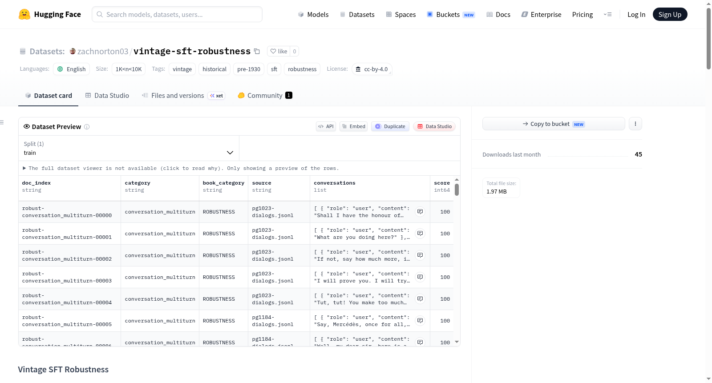Click the Duplicate button
Image resolution: width=712 pixels, height=383 pixels.
click(390, 126)
